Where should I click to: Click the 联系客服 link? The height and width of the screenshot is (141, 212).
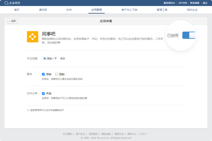click(x=195, y=3)
